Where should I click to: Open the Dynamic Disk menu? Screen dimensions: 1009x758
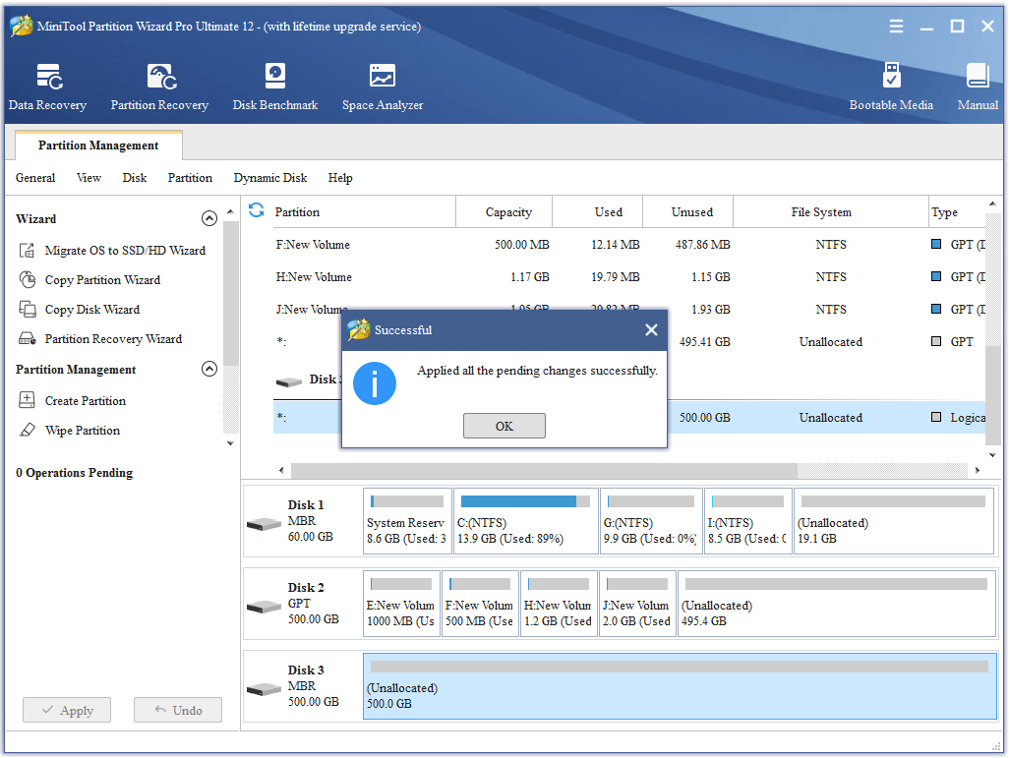point(269,178)
